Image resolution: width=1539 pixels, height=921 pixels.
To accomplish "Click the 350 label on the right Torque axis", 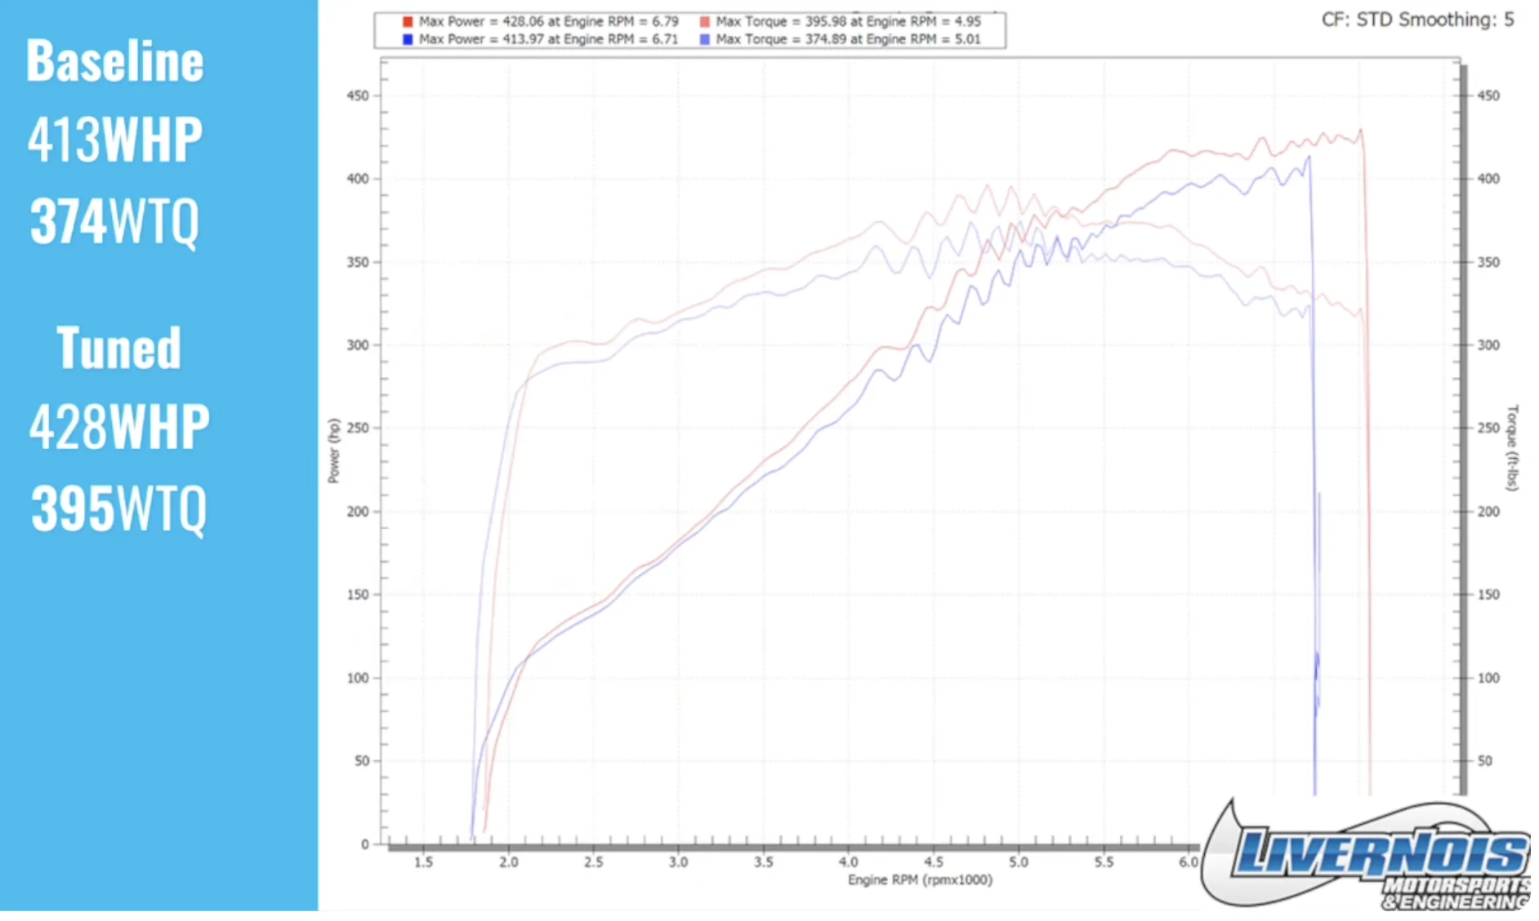I will (x=1488, y=262).
